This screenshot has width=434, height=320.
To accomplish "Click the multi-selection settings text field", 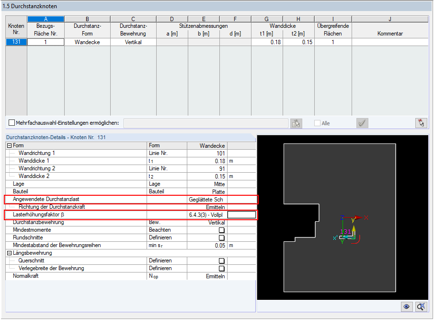I will click(206, 123).
